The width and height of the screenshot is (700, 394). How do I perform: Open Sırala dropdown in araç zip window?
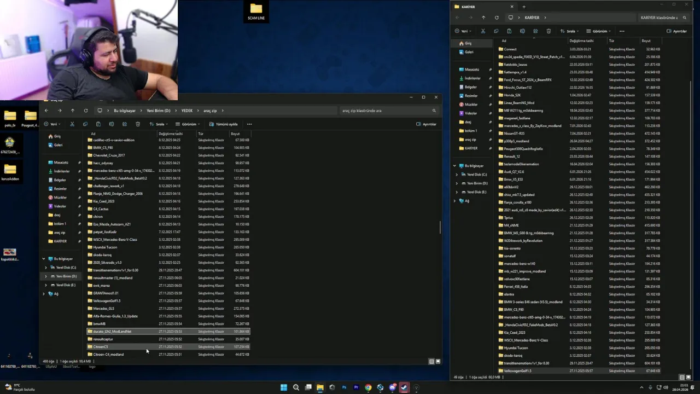point(158,124)
